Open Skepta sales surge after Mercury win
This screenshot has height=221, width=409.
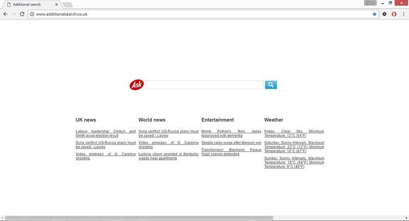coord(232,142)
